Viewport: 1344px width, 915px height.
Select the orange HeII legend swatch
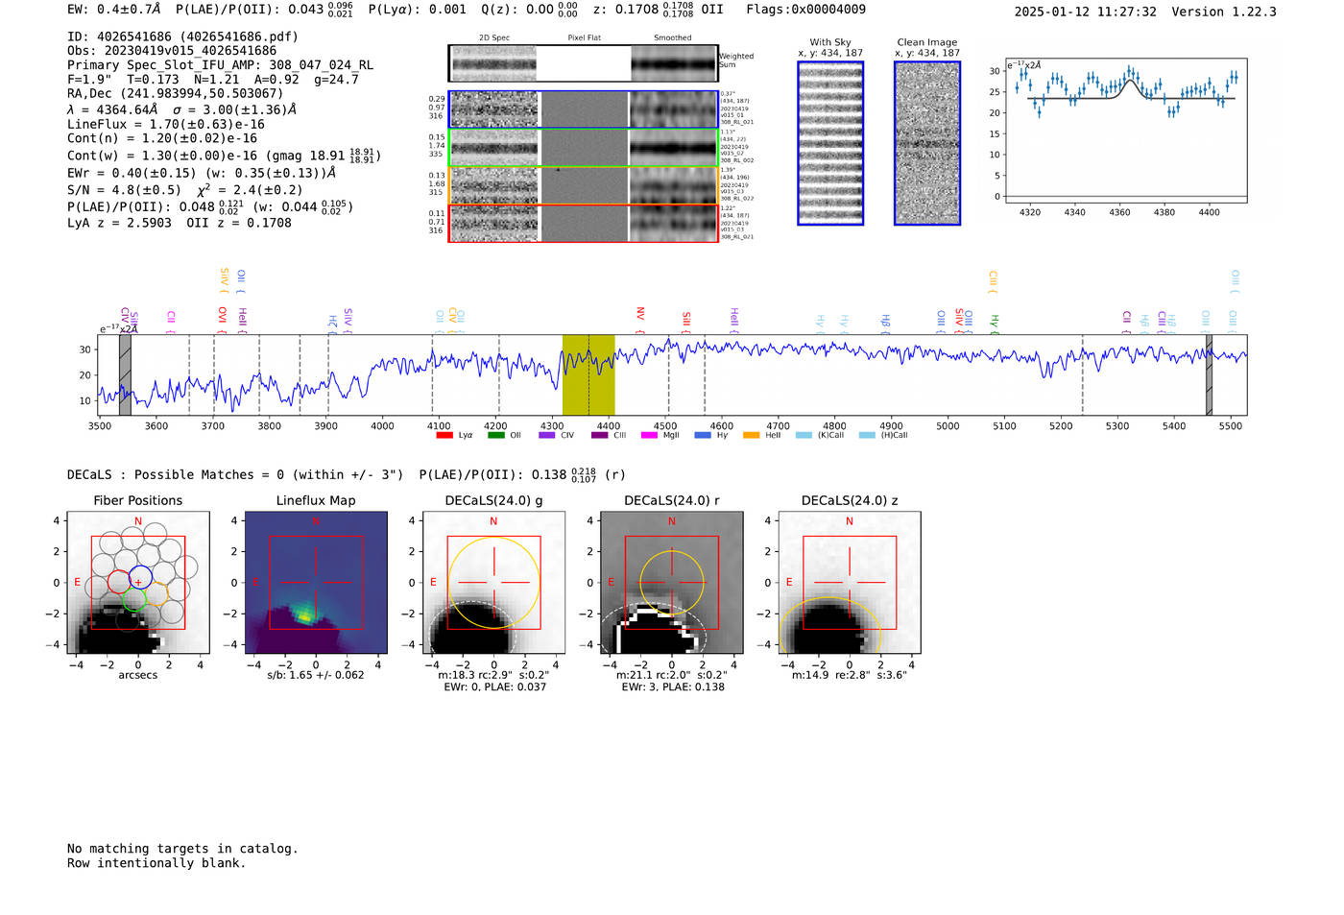(751, 435)
